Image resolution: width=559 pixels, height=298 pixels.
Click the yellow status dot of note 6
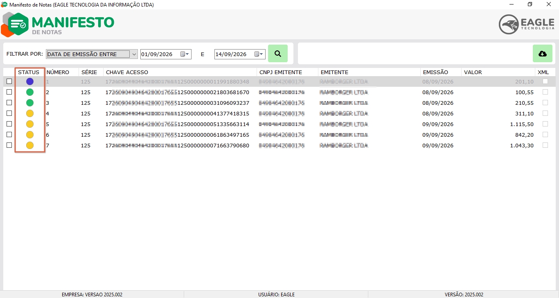30,135
